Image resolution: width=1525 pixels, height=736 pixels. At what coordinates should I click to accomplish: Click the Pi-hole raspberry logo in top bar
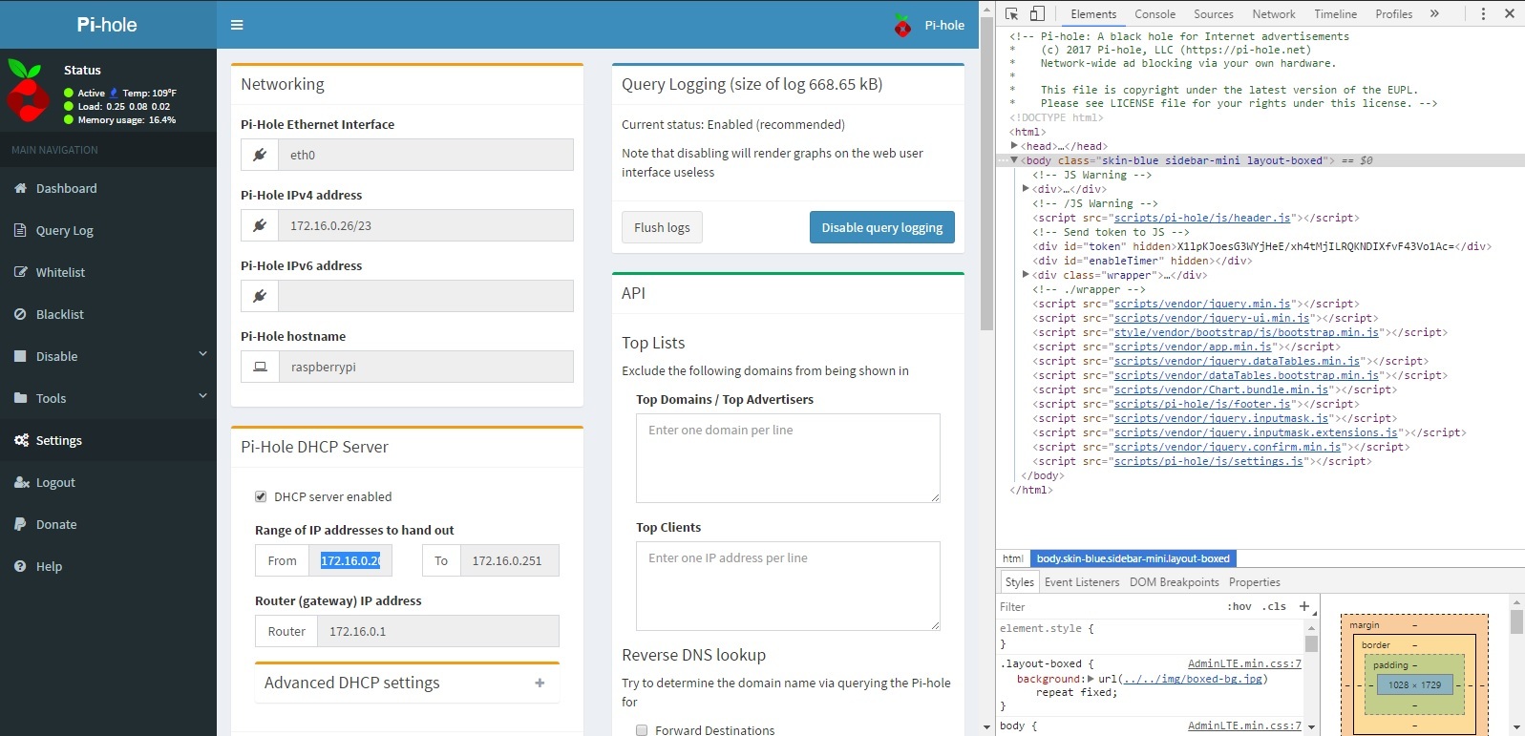tap(902, 26)
